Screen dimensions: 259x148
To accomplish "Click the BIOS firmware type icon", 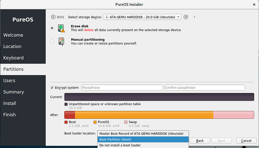I will [x=53, y=17].
